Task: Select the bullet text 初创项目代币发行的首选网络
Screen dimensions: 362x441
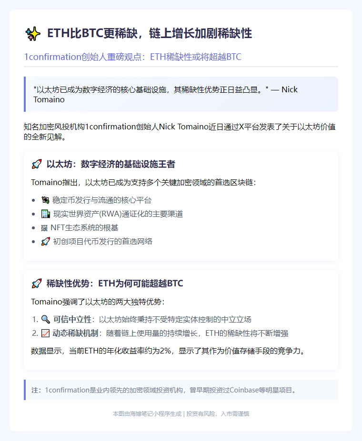Action: pyautogui.click(x=103, y=241)
